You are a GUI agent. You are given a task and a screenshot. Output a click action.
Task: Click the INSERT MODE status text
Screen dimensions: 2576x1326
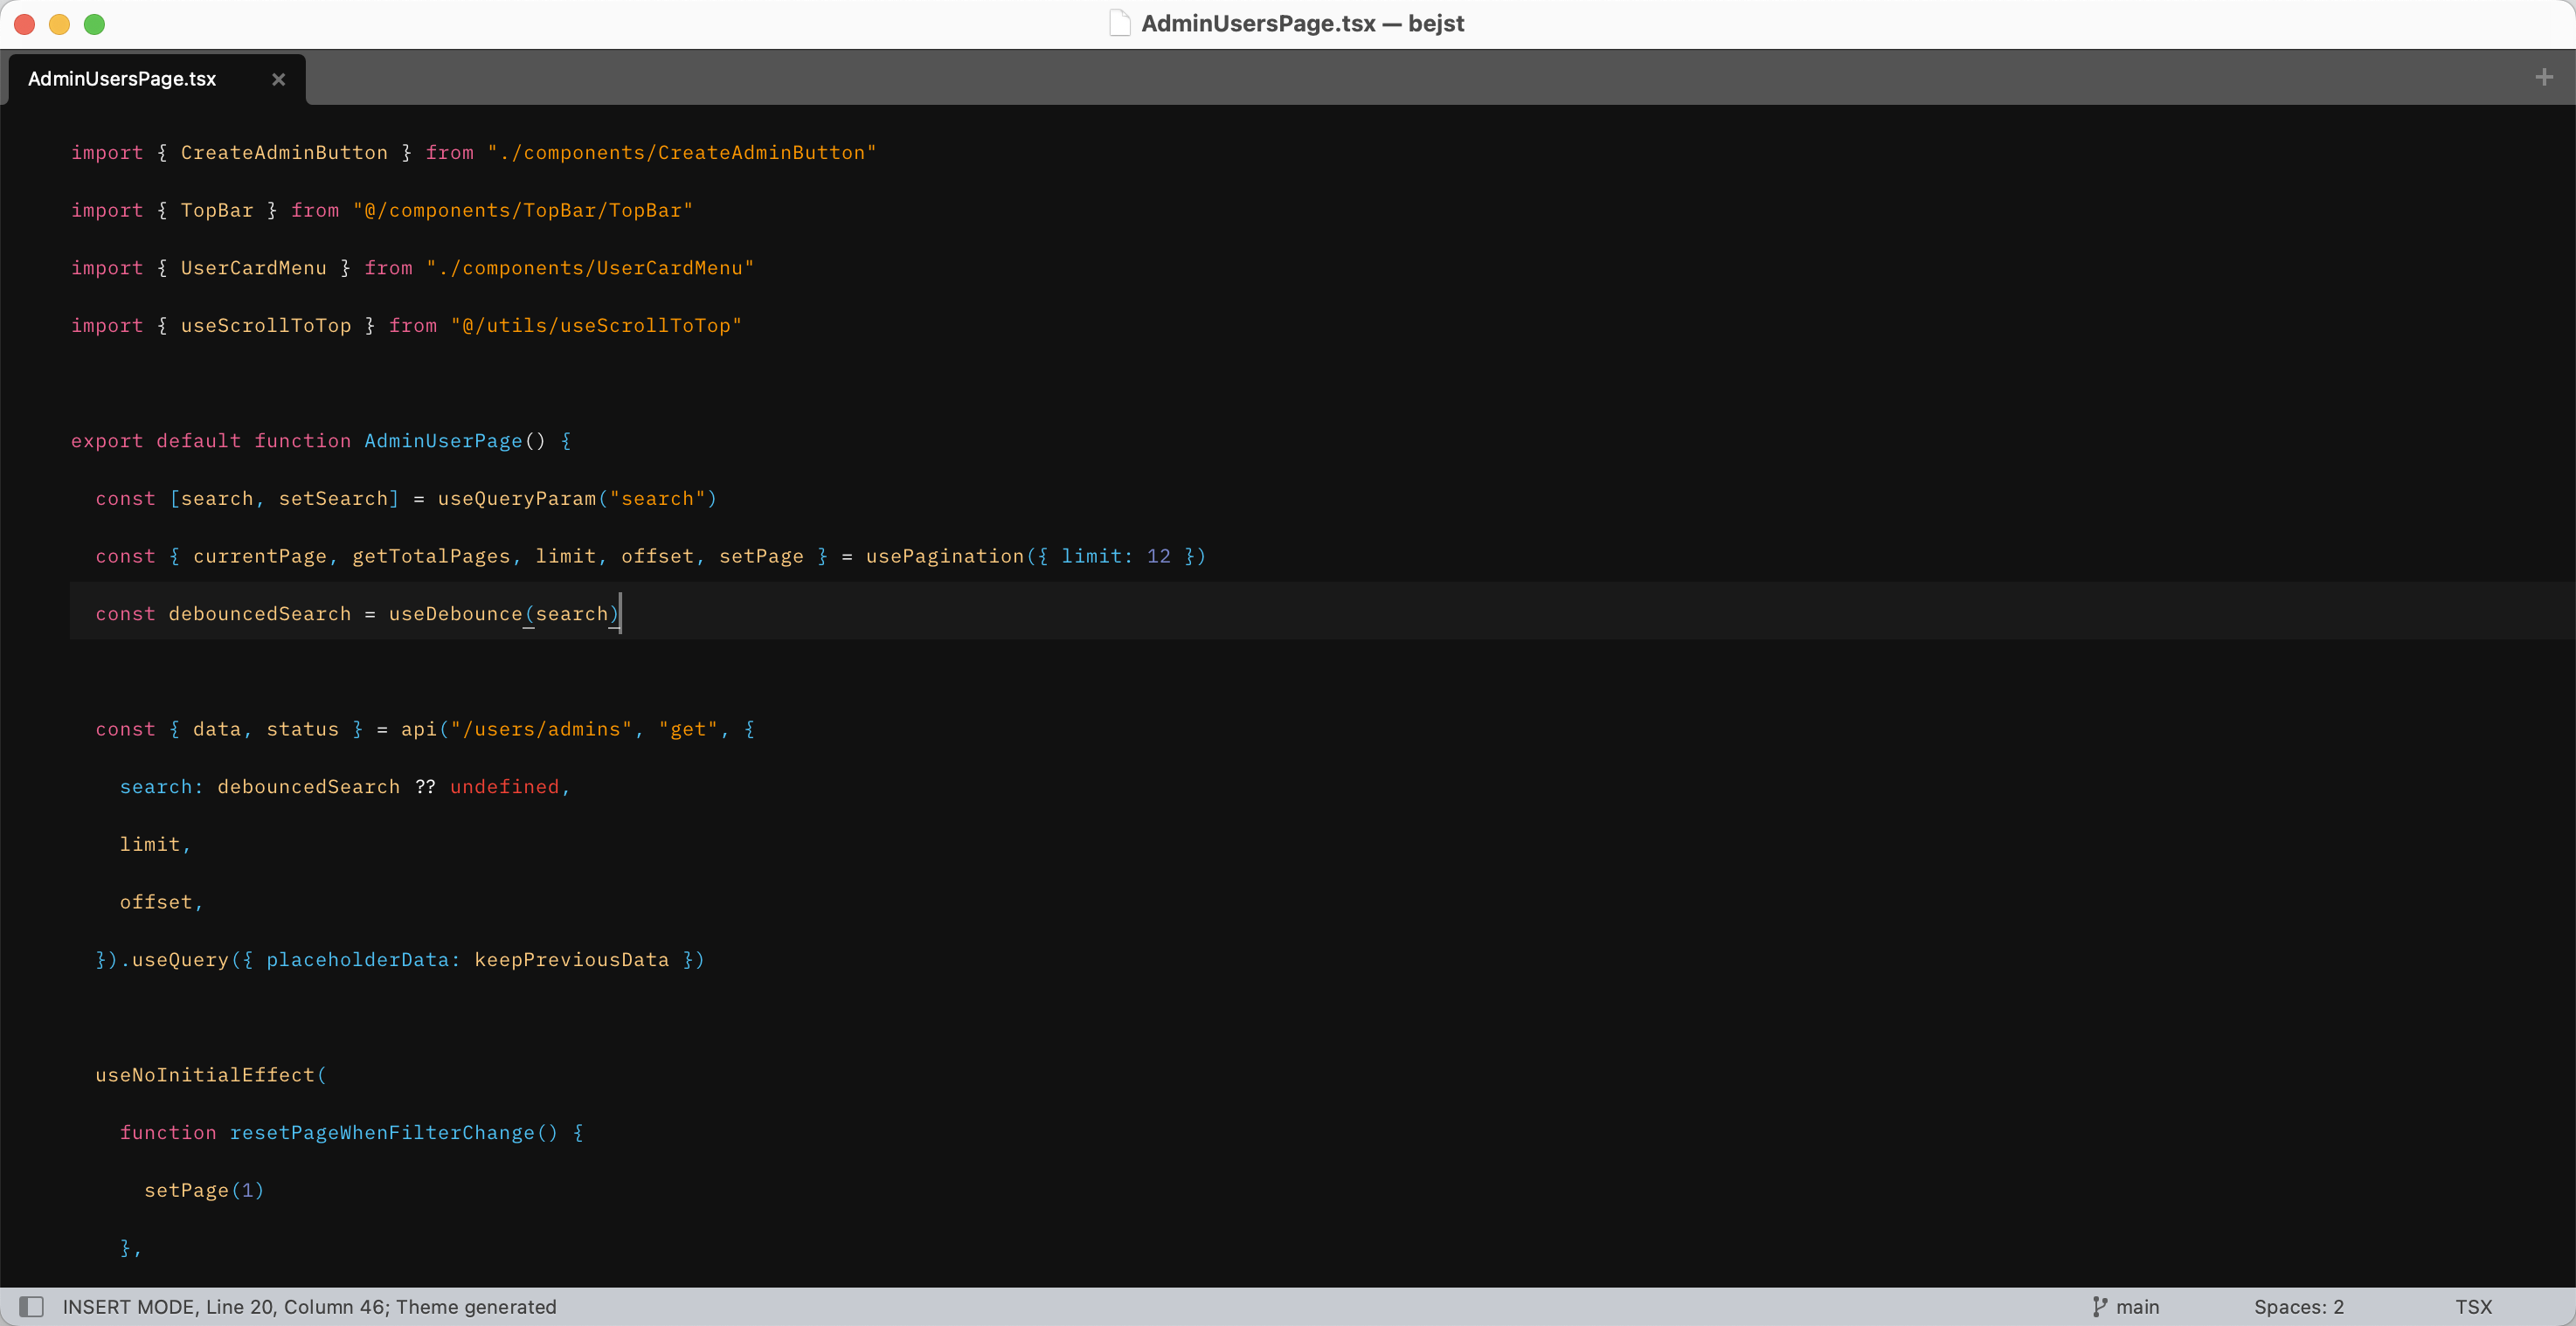coord(129,1306)
